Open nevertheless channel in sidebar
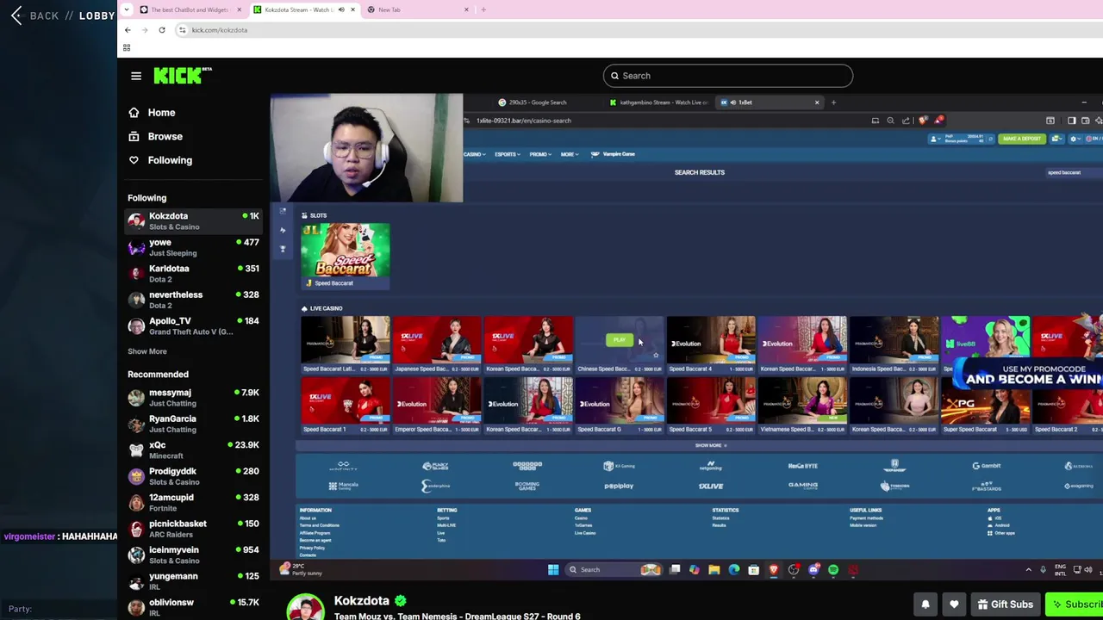 point(193,300)
